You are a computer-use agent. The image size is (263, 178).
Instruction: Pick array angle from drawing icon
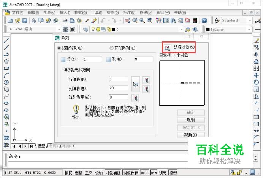(x=135, y=98)
